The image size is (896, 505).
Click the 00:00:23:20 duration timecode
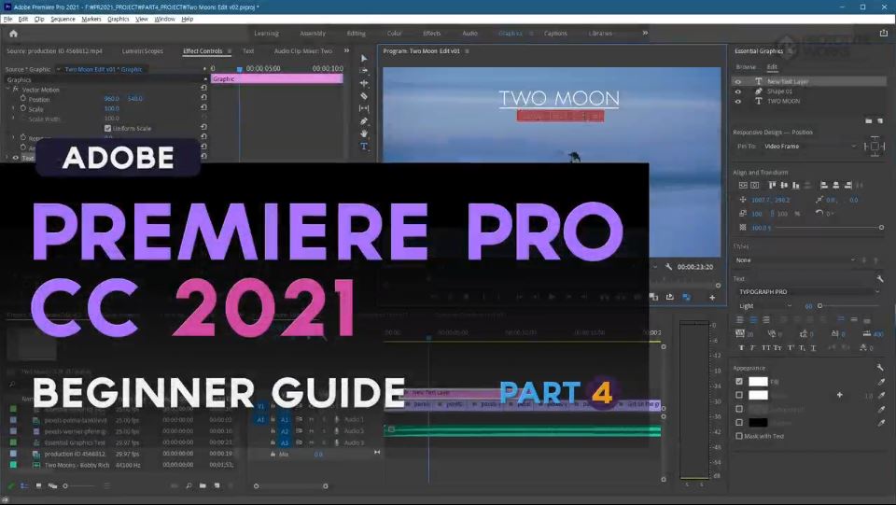tap(694, 267)
